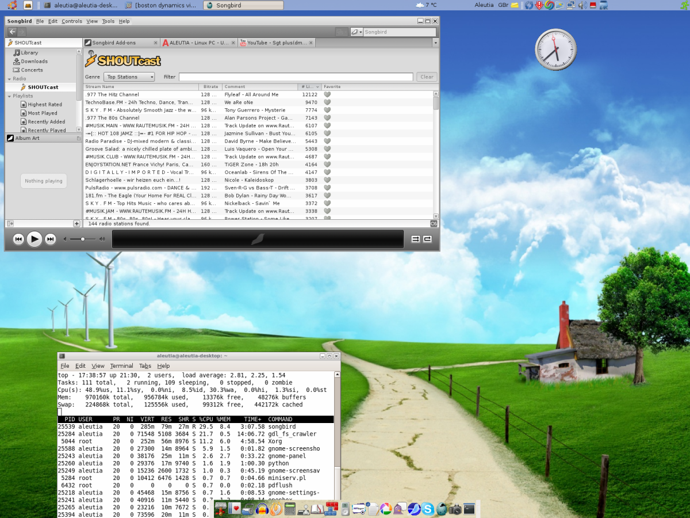Image resolution: width=690 pixels, height=518 pixels.
Task: Click the volume icon in system tray
Action: pyautogui.click(x=582, y=5)
